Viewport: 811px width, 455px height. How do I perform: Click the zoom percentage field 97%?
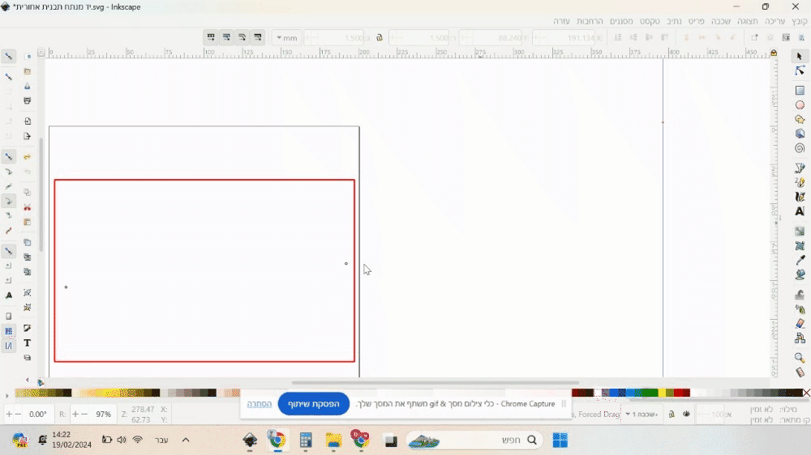[x=104, y=415]
